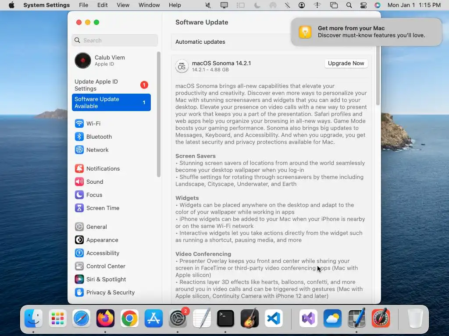
Task: Select Software Update Available item
Action: (111, 102)
